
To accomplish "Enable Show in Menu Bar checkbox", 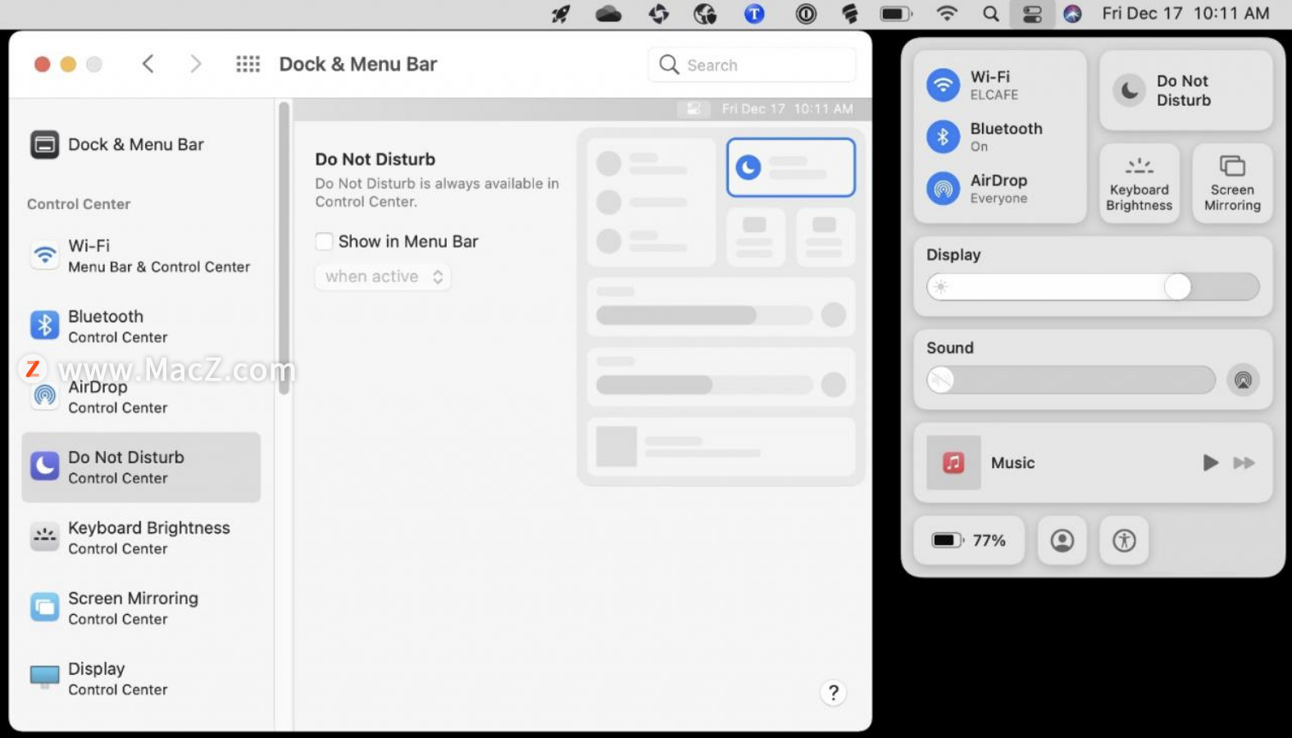I will click(x=325, y=241).
